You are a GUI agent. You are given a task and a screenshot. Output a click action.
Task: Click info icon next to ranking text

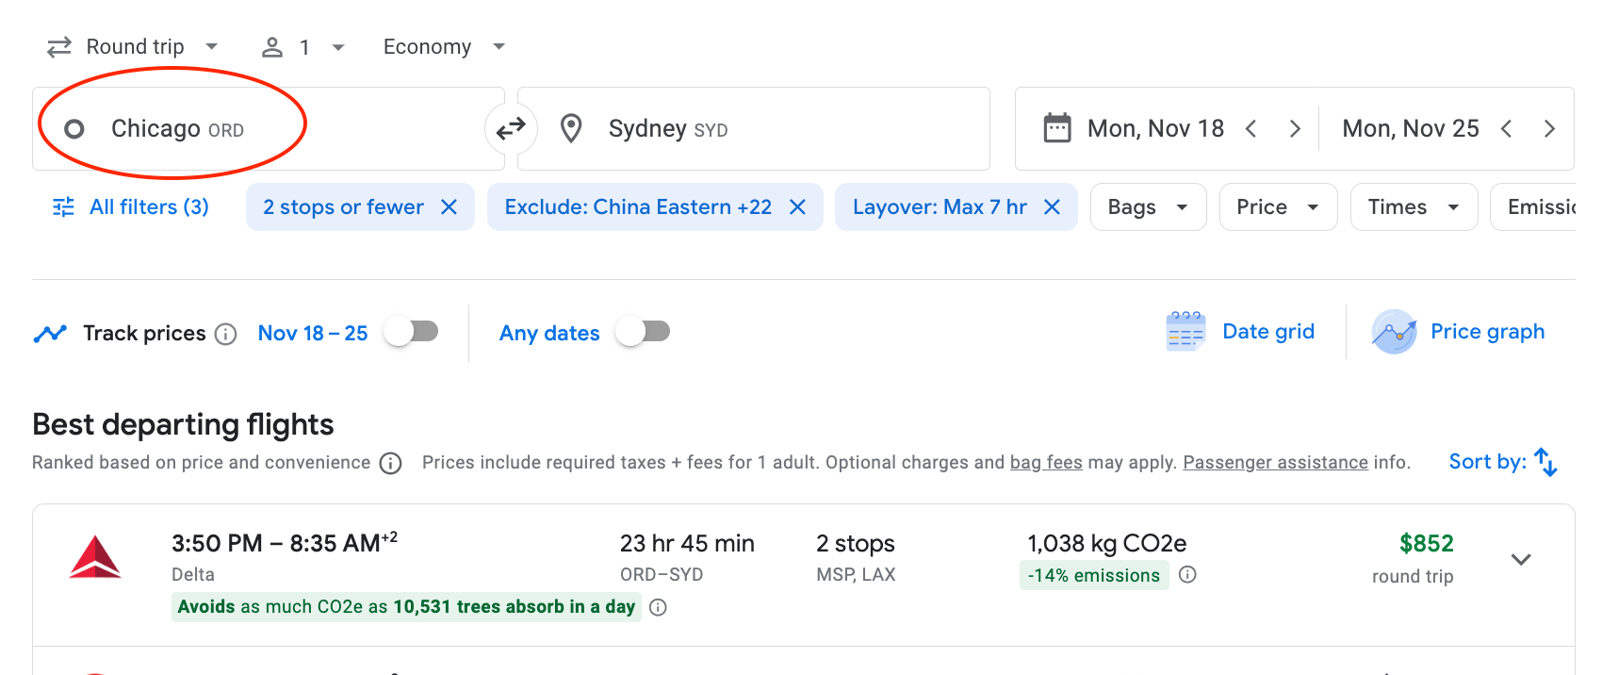coord(390,463)
